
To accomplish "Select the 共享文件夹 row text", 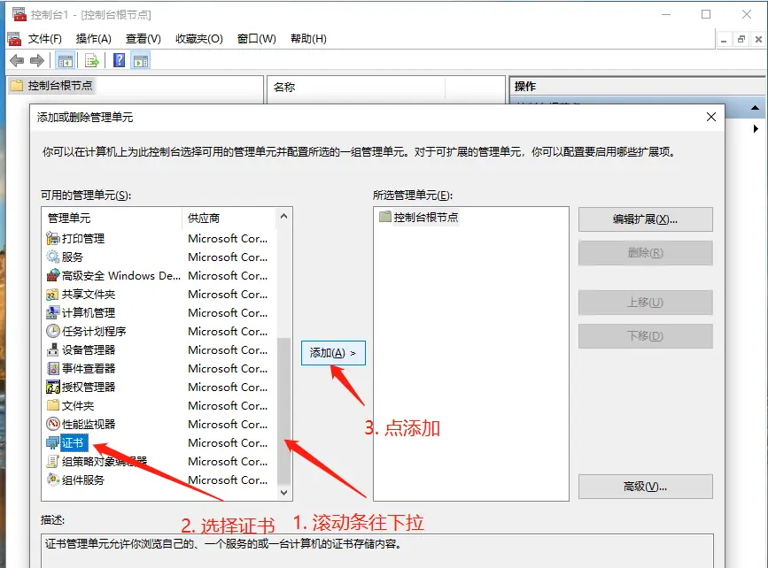I will click(89, 294).
